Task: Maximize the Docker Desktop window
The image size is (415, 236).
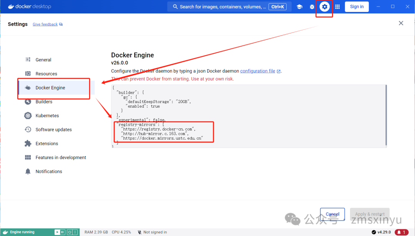Action: pyautogui.click(x=393, y=7)
